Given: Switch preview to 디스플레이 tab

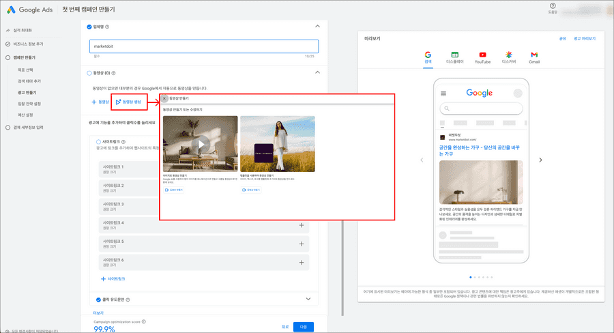Looking at the screenshot, I should point(454,57).
